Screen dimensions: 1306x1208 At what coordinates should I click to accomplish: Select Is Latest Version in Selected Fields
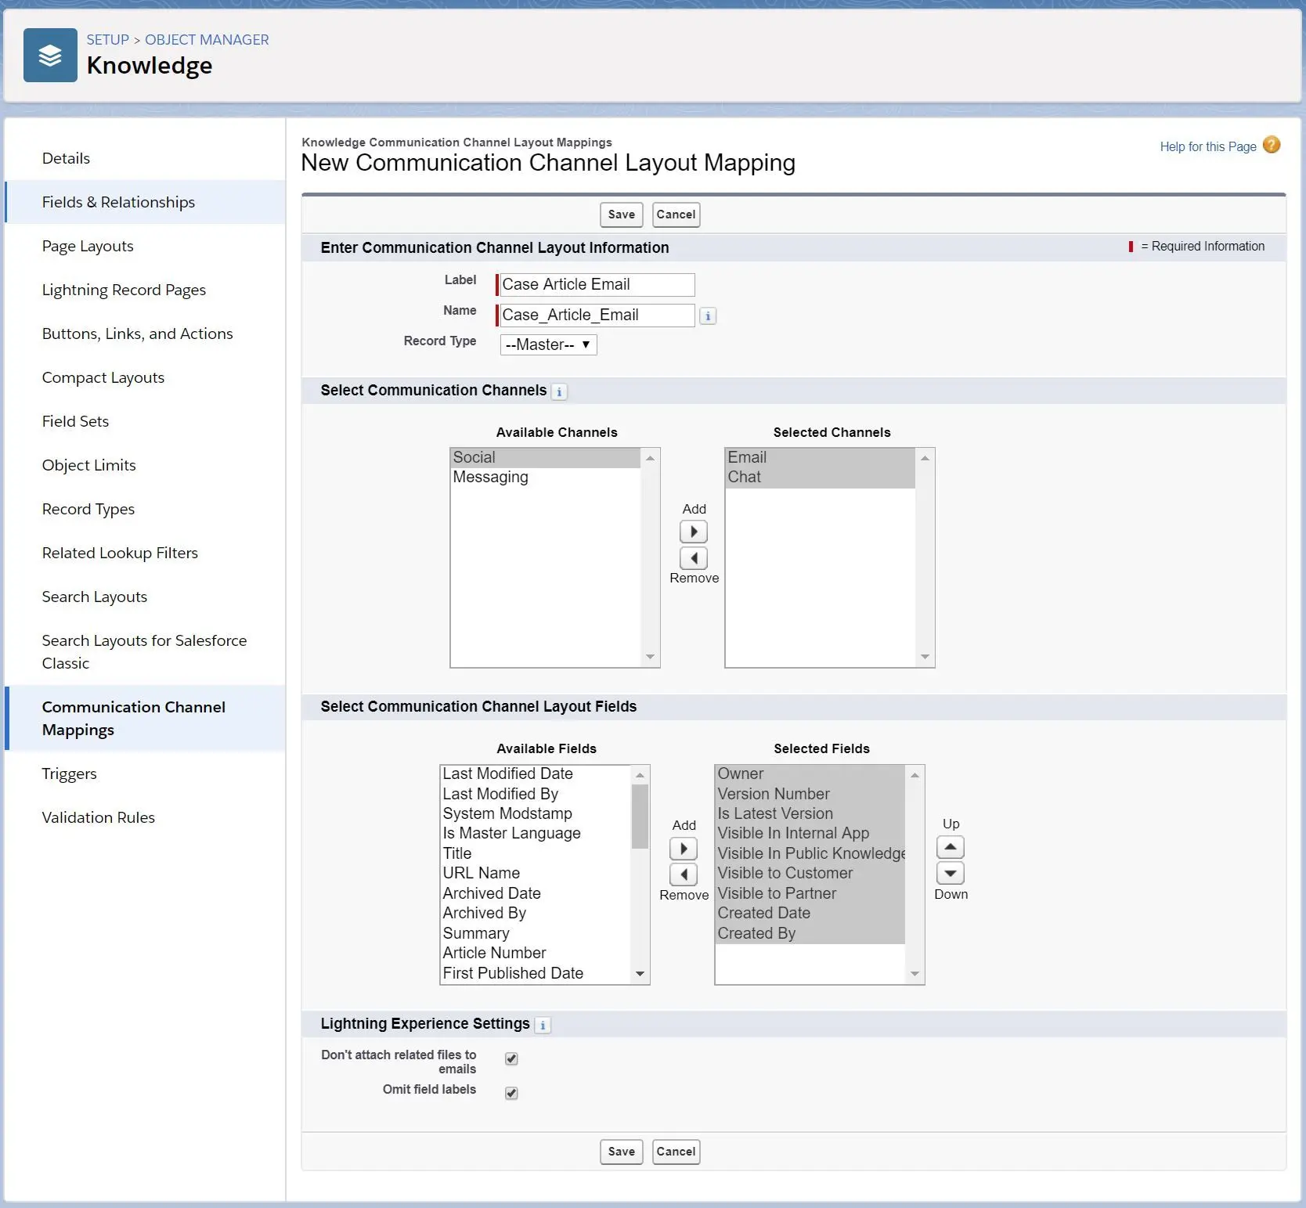tap(810, 813)
